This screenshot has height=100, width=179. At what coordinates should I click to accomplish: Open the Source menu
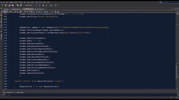tap(16, 2)
